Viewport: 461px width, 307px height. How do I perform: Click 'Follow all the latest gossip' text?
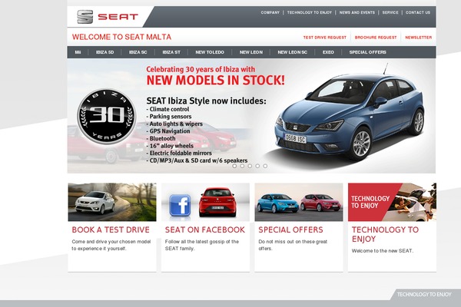pos(202,245)
